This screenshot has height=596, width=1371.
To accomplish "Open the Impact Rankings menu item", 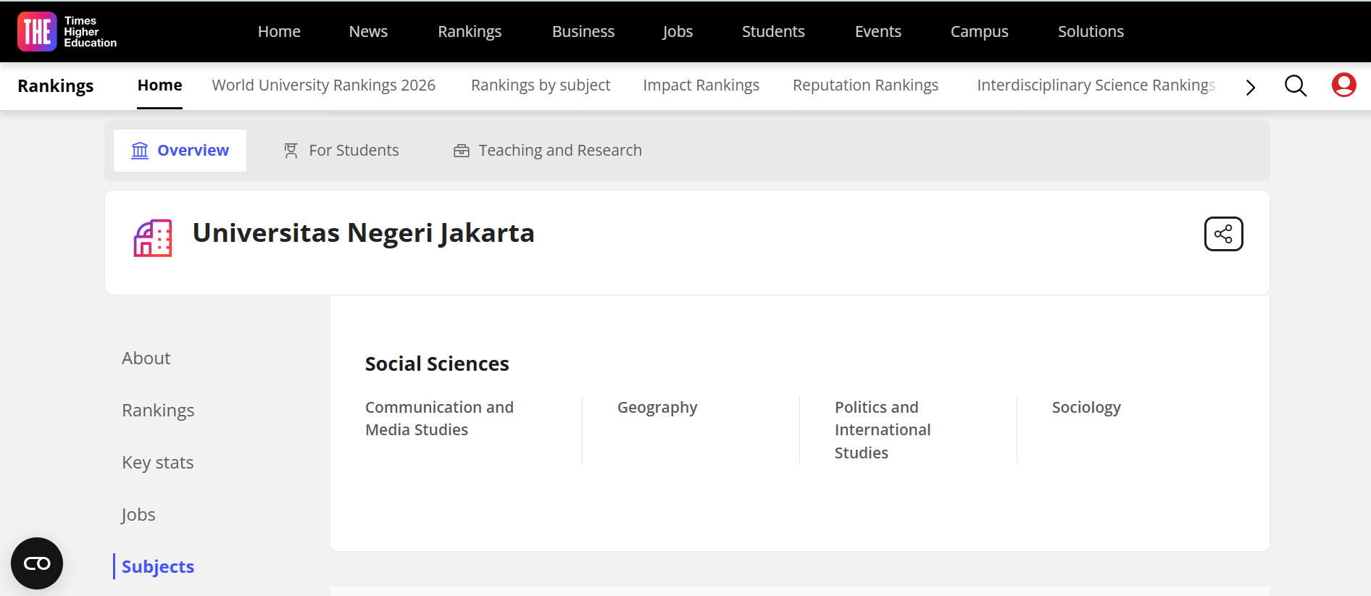I will point(701,85).
